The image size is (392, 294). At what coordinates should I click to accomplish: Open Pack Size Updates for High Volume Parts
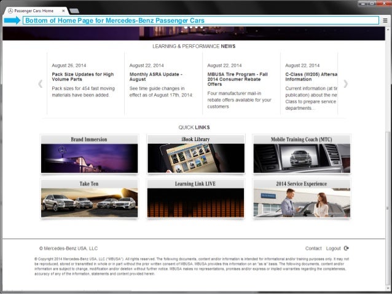point(83,77)
